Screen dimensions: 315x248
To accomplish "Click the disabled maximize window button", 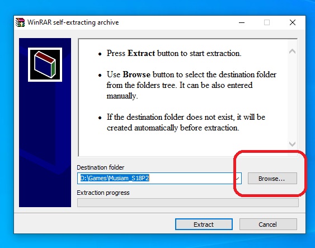I will coord(267,22).
